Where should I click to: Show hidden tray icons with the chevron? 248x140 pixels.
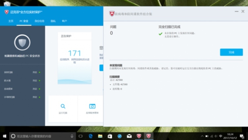point(202,136)
